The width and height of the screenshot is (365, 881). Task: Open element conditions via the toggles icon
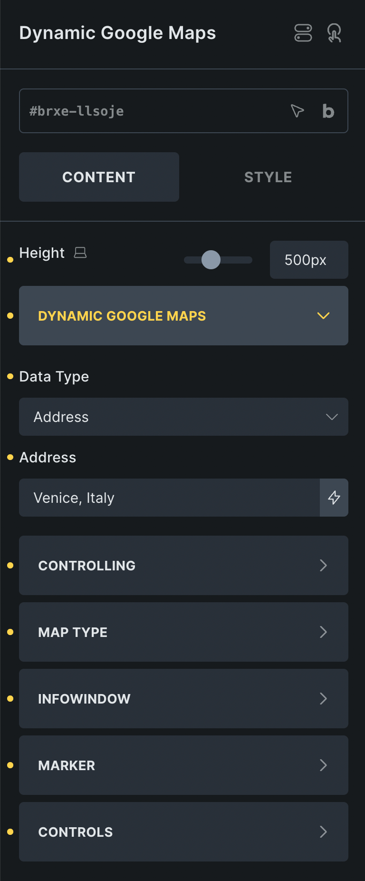click(303, 33)
